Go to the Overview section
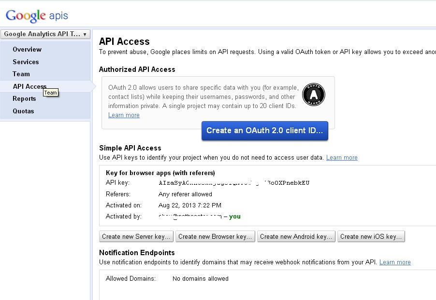Viewport: 436px width, 300px height. [x=27, y=49]
